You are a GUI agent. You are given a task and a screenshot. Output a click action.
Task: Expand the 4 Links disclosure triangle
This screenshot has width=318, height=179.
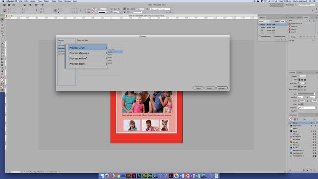pyautogui.click(x=290, y=37)
